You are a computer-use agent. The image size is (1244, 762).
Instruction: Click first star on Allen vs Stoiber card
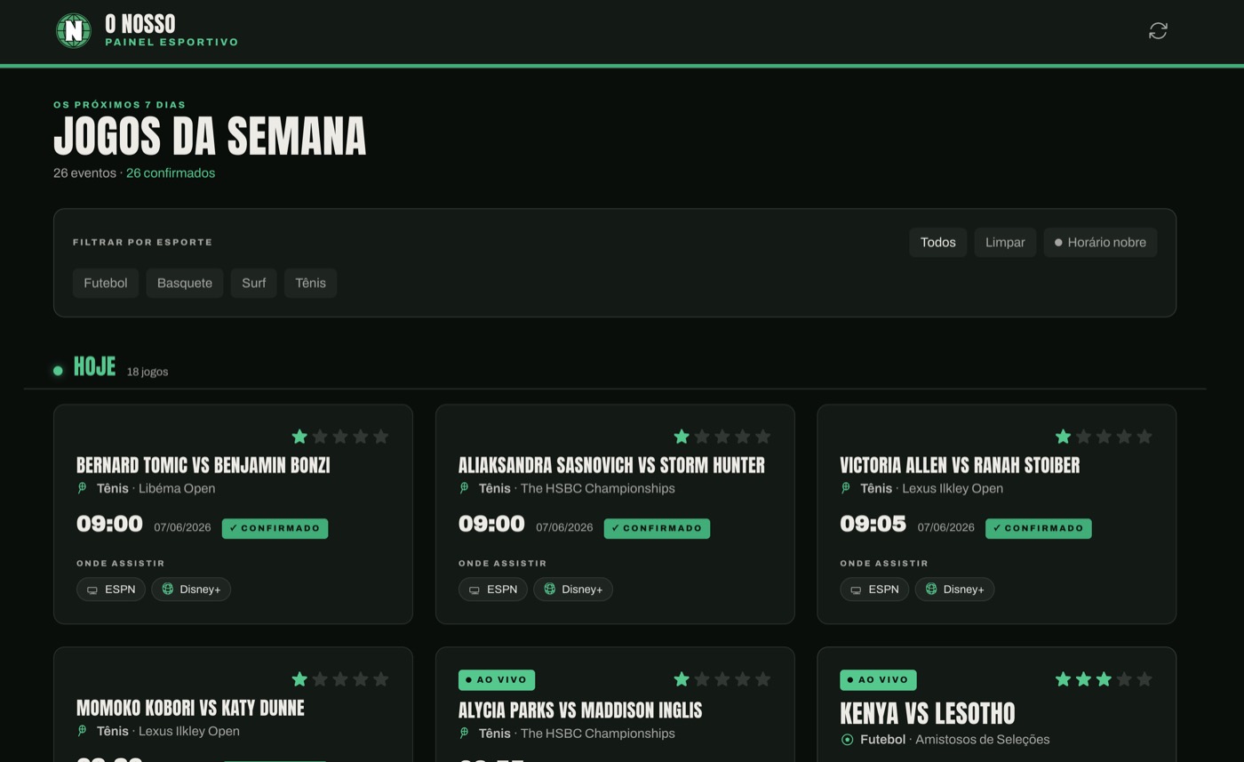1063,437
